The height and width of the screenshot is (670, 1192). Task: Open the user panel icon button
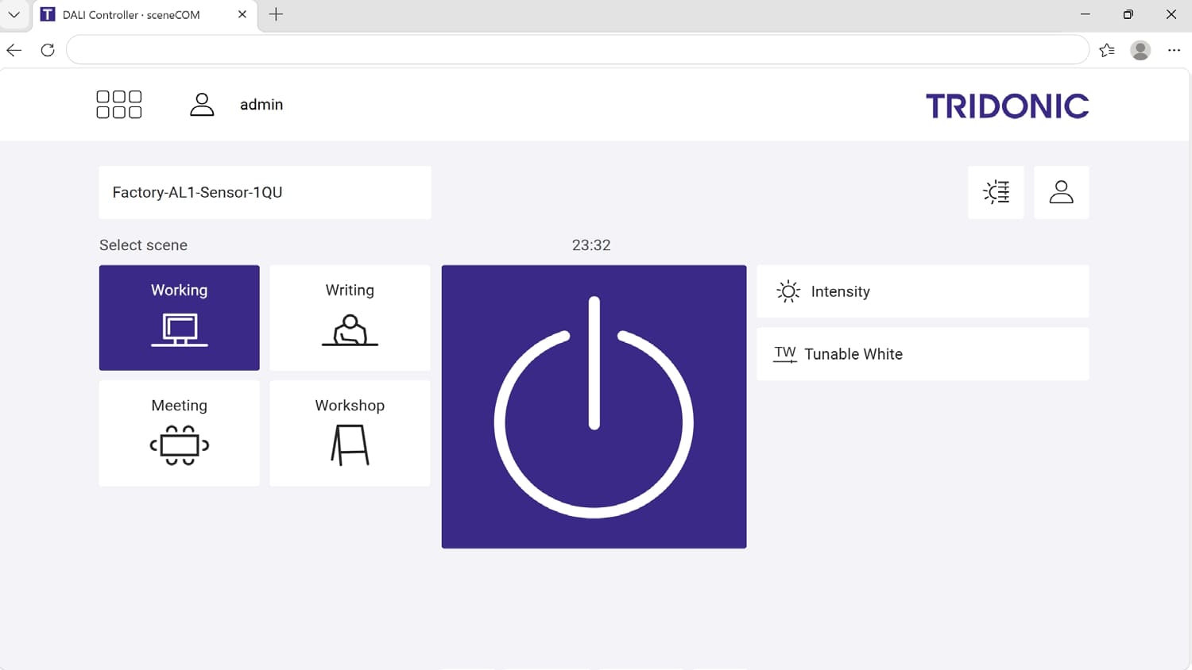point(1062,192)
